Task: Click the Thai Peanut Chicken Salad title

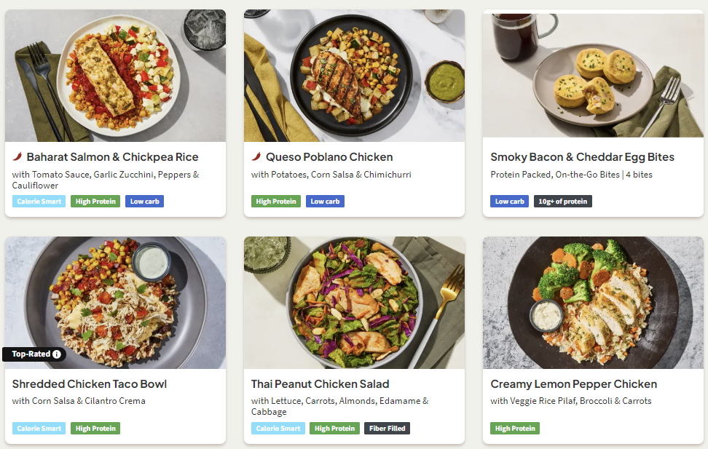Action: [320, 384]
